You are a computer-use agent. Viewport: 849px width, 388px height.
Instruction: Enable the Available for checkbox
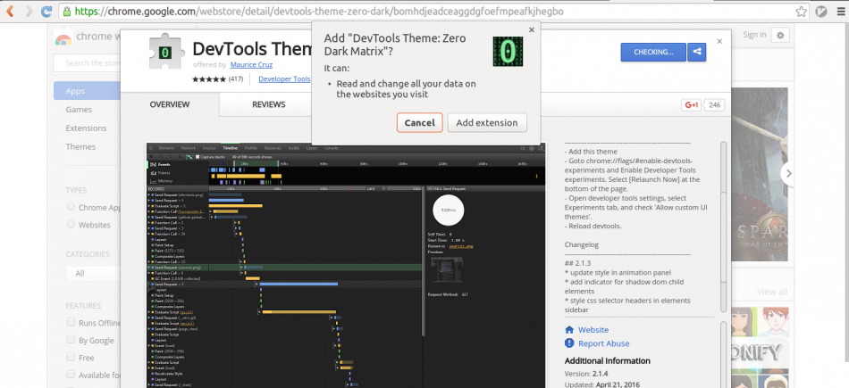point(71,375)
